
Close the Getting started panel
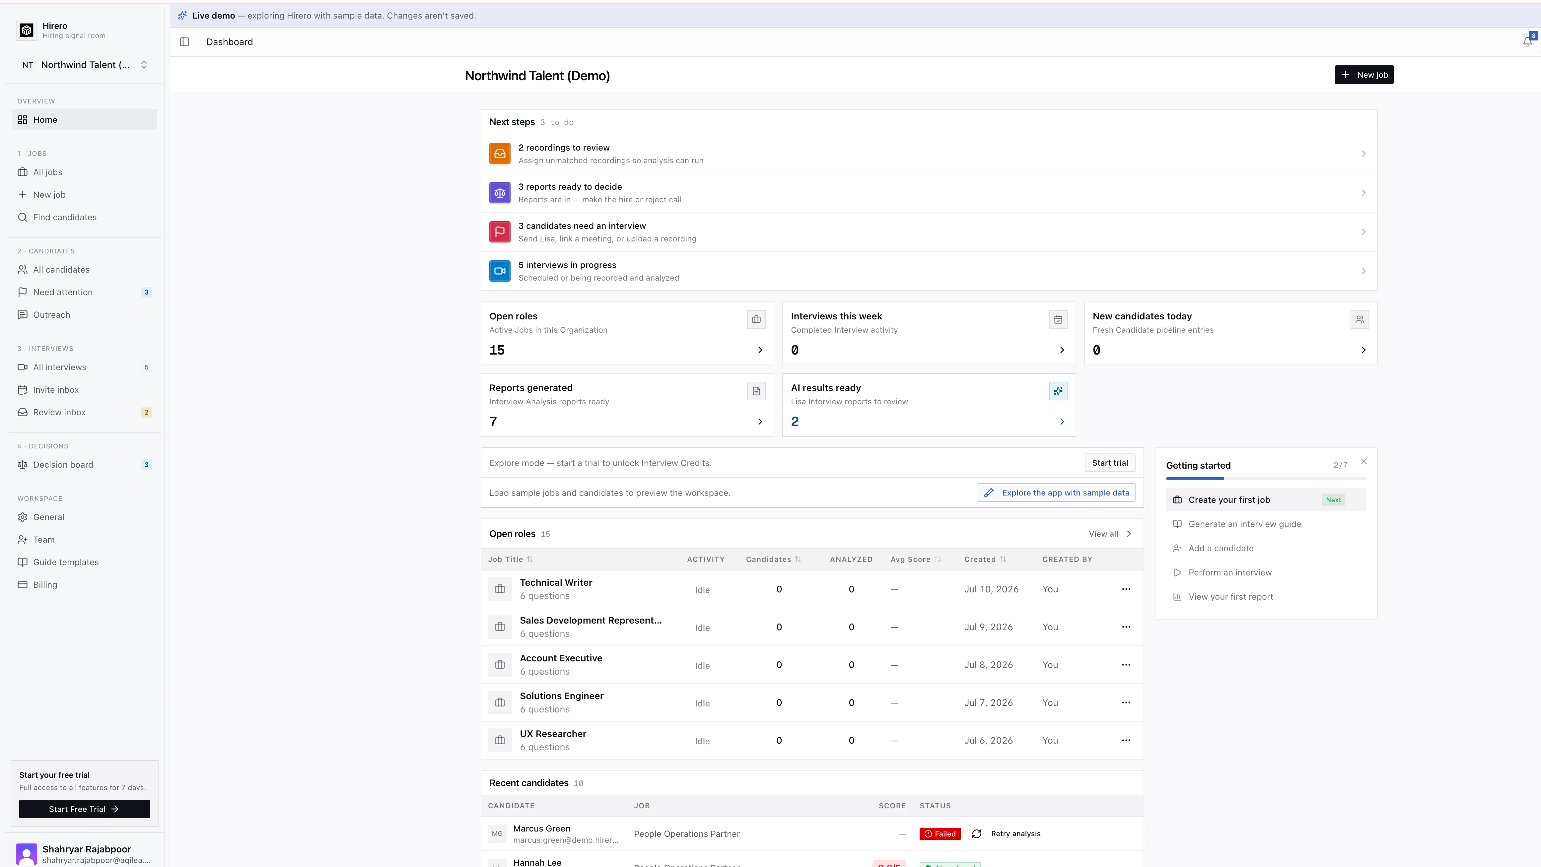pyautogui.click(x=1363, y=461)
